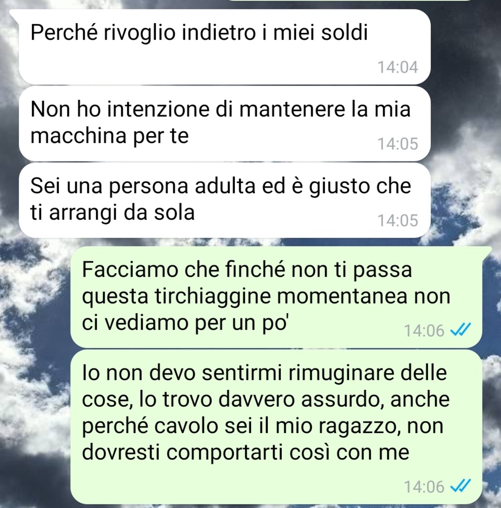The width and height of the screenshot is (501, 508).
Task: Tap the 'Sei una persona adulta' message bubble
Action: click(225, 200)
